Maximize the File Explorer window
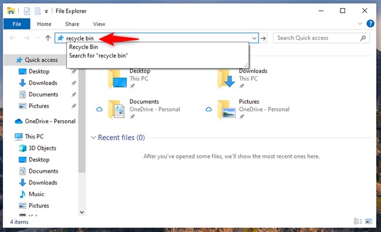This screenshot has height=232, width=381. tap(343, 11)
